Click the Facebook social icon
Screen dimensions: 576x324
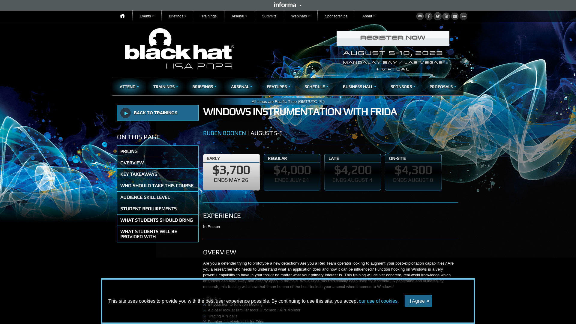coord(429,16)
